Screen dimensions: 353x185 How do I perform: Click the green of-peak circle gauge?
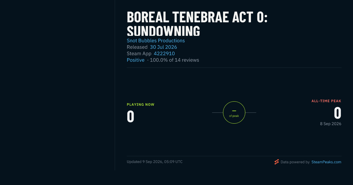(x=234, y=112)
